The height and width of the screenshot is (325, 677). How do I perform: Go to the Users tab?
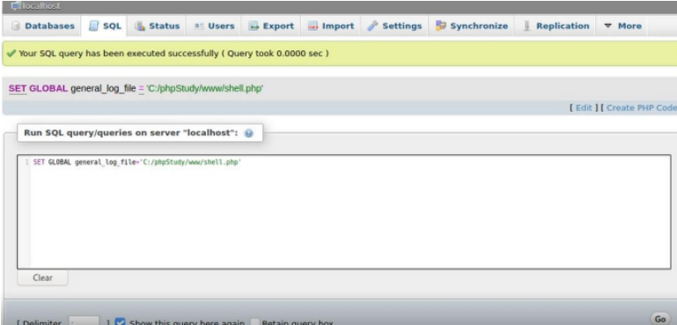(214, 26)
